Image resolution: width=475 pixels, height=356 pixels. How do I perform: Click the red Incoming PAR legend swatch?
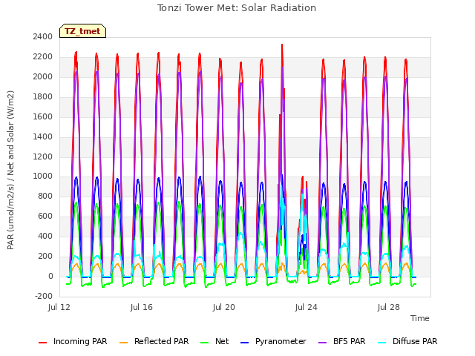point(43,343)
